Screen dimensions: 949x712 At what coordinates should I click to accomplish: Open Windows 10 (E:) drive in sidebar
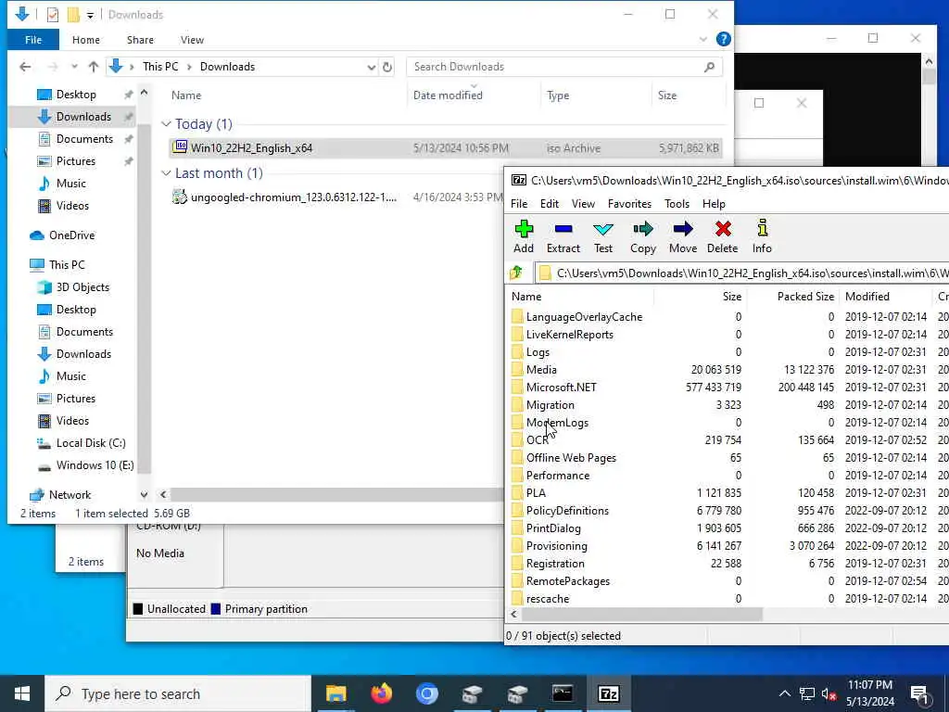pyautogui.click(x=95, y=465)
